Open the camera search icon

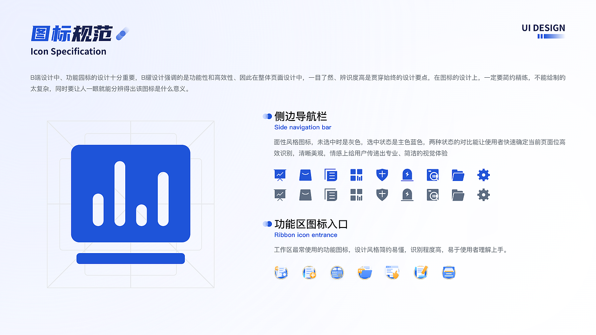(433, 174)
